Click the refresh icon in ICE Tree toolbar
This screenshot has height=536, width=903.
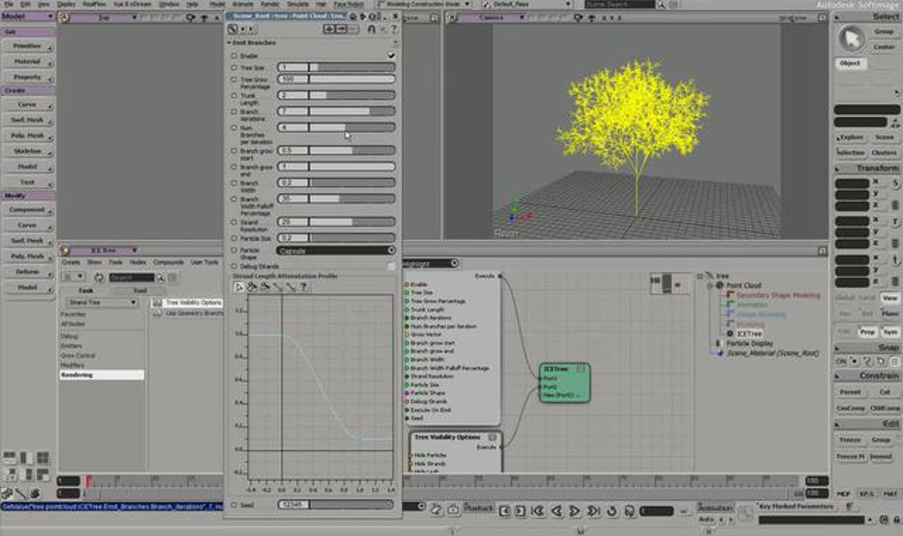(99, 278)
